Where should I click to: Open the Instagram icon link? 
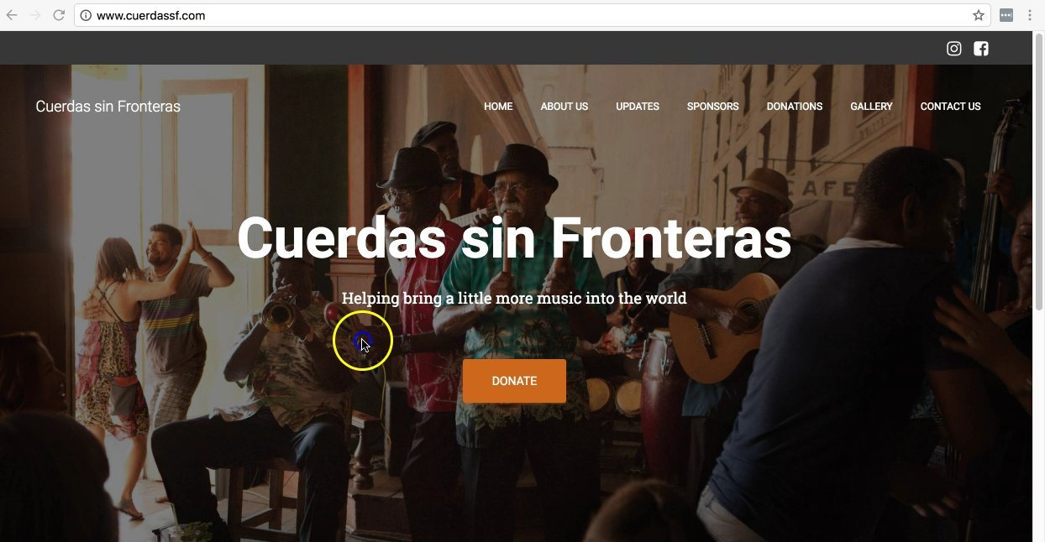point(954,49)
